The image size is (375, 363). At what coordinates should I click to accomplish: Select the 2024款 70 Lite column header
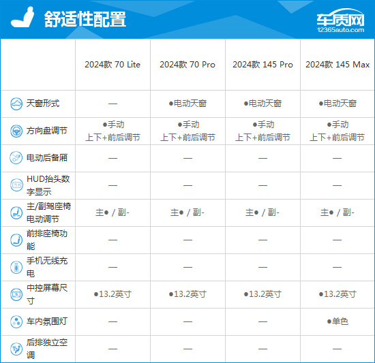112,65
